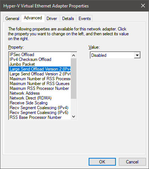Select Maximum RSS Processor Number

tap(40, 88)
